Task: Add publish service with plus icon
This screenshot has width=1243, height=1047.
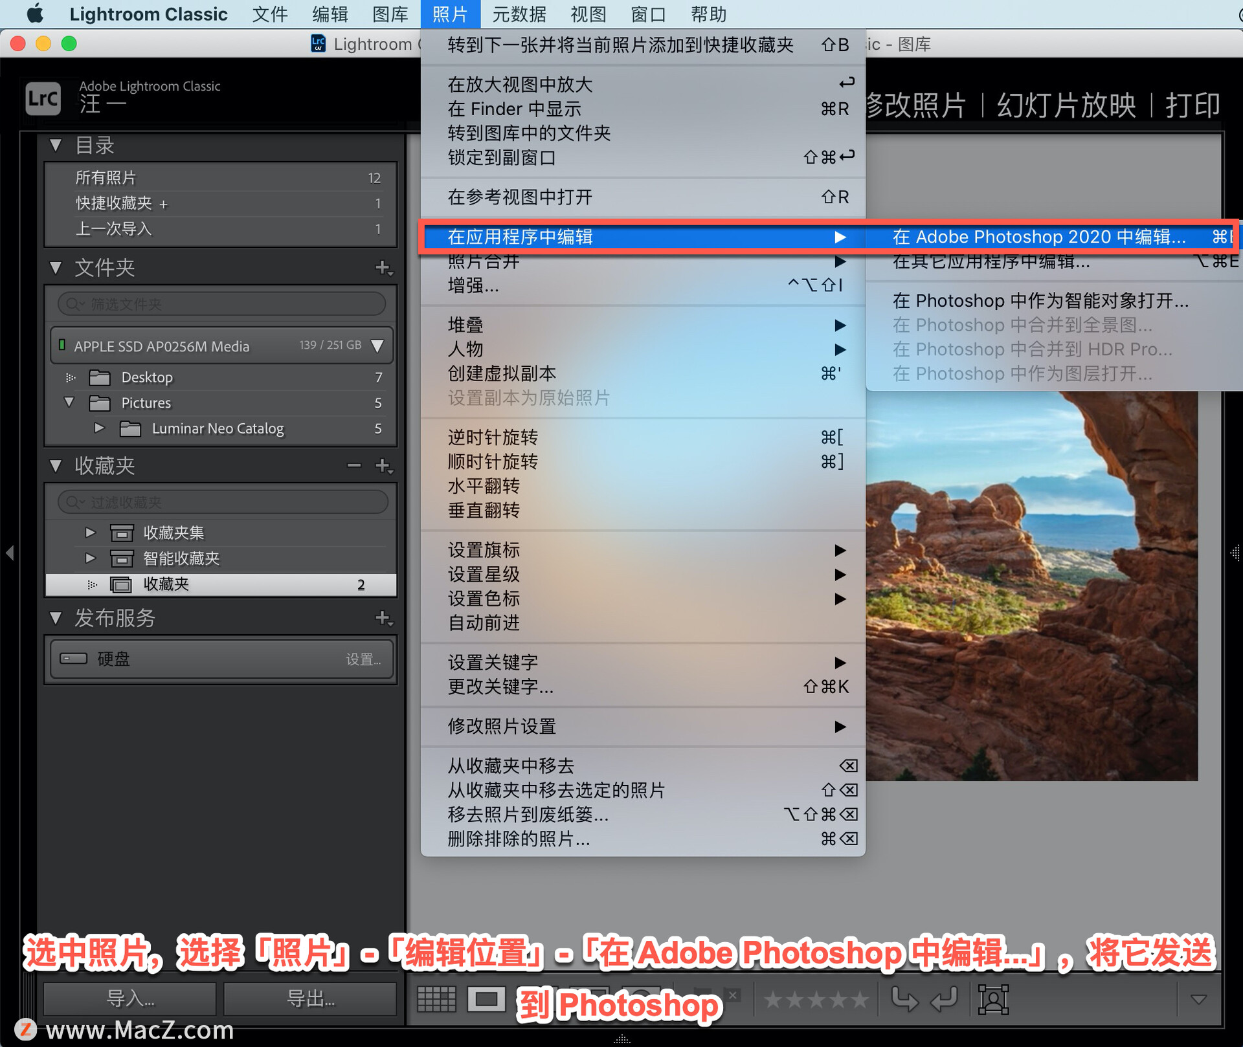Action: point(384,618)
